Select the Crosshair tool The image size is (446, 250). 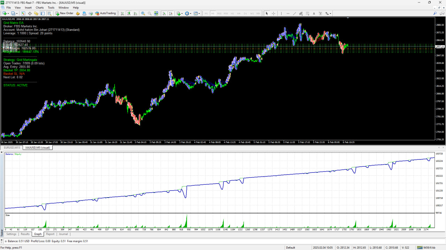click(274, 14)
